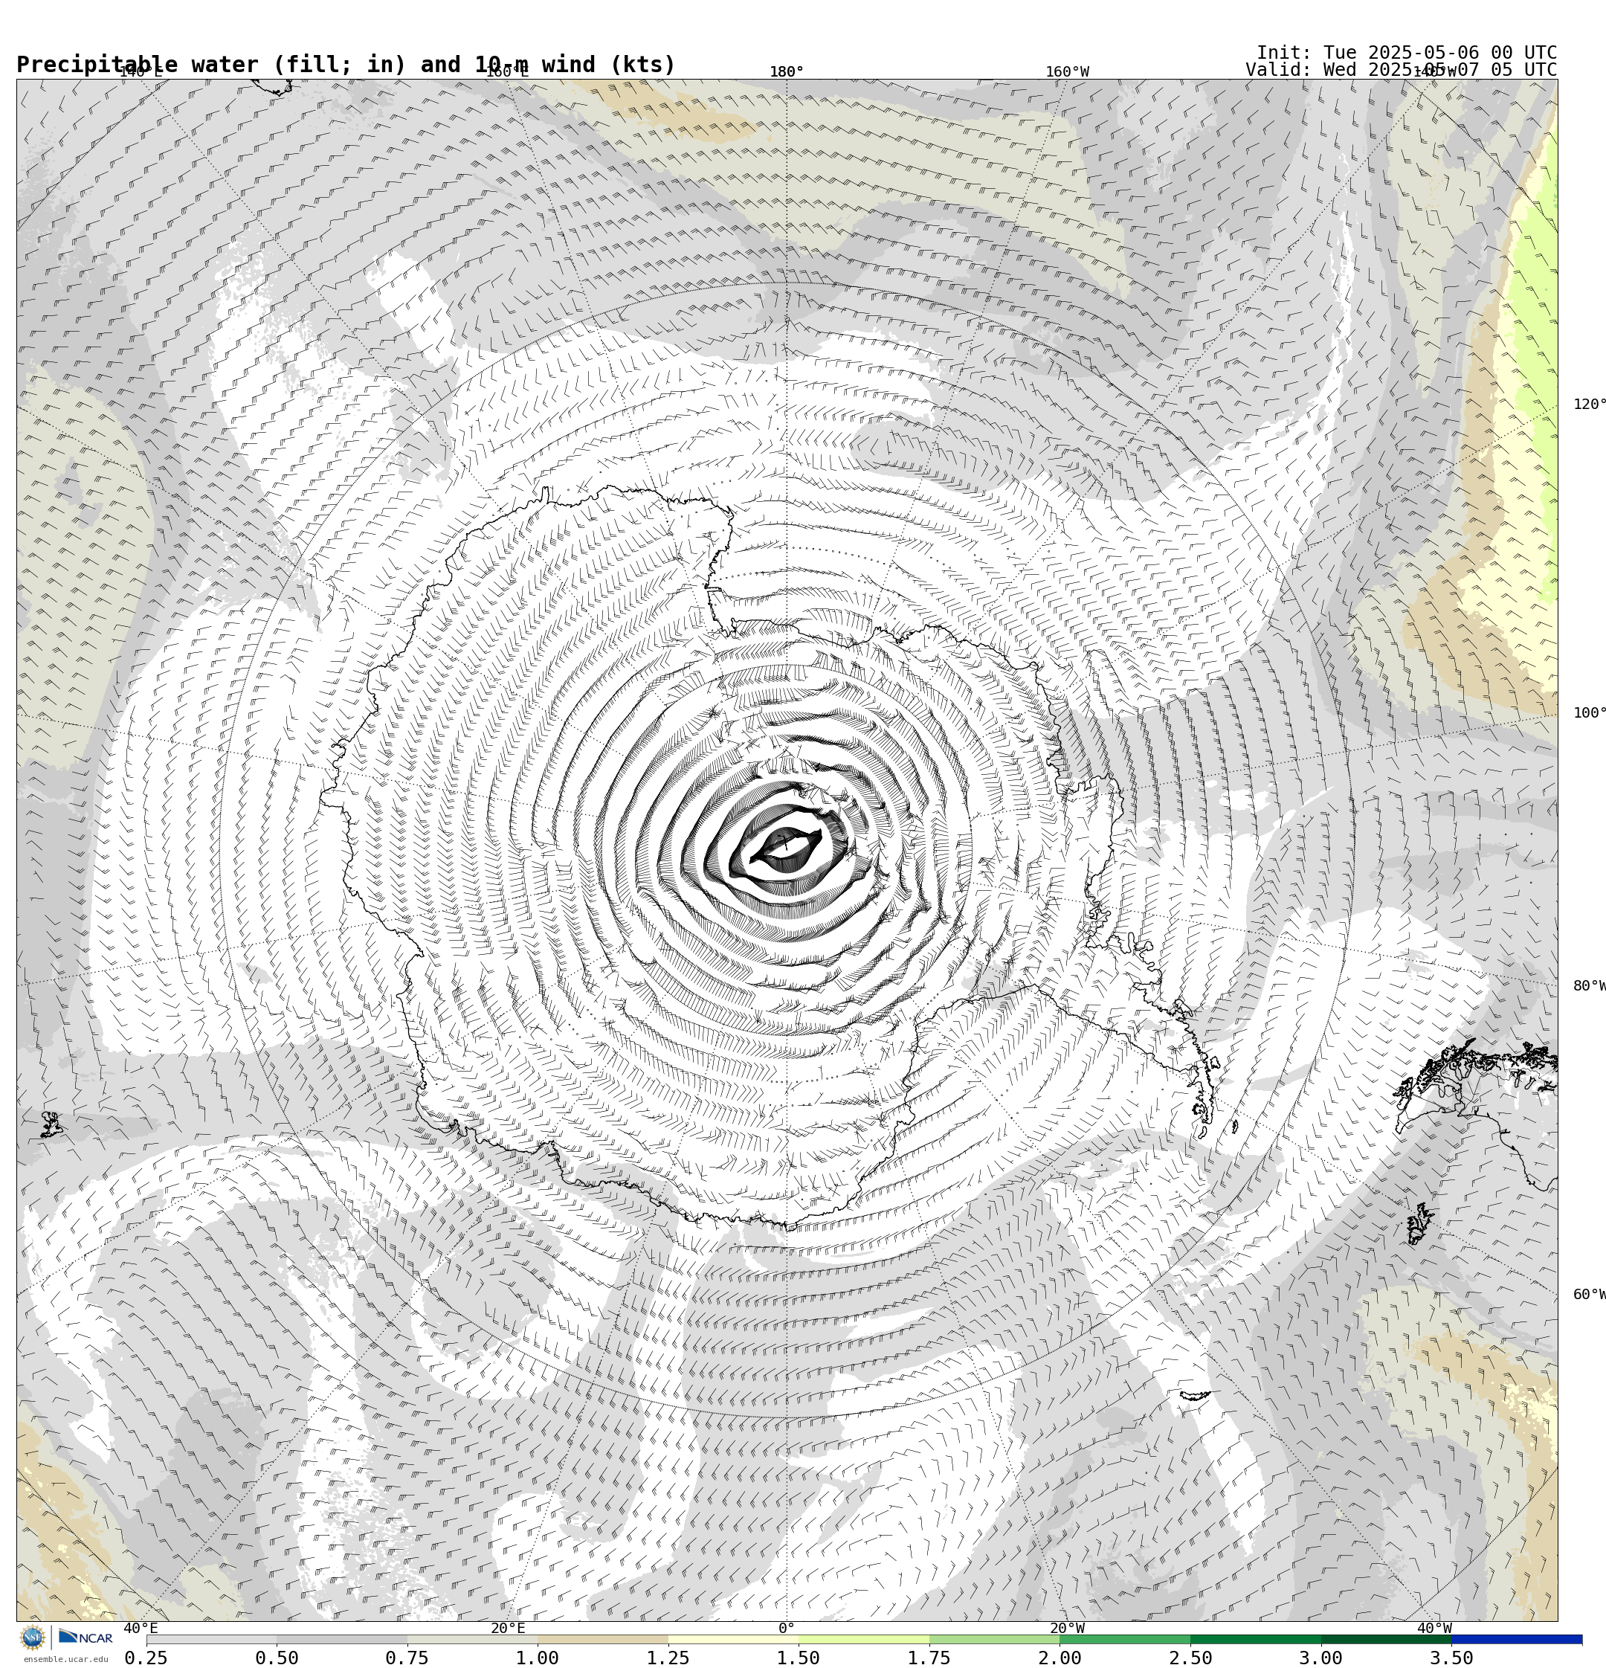Click the 1.75 colorbar tick label

[929, 1658]
